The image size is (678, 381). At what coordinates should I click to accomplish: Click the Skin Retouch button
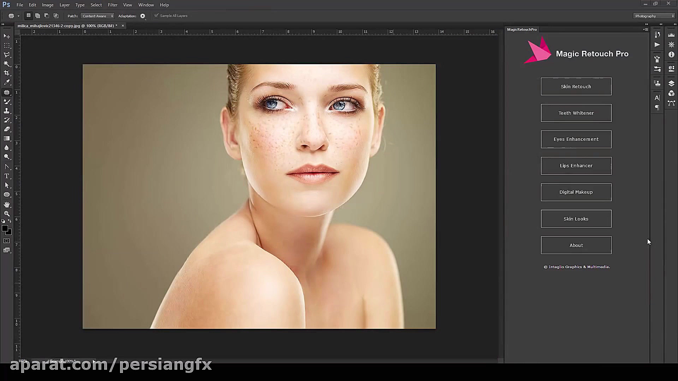pos(576,86)
